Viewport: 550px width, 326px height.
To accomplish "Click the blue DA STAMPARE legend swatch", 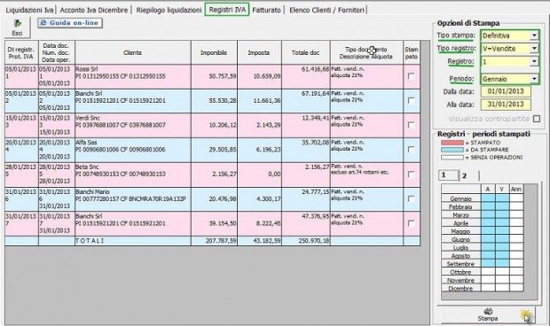I will point(452,150).
